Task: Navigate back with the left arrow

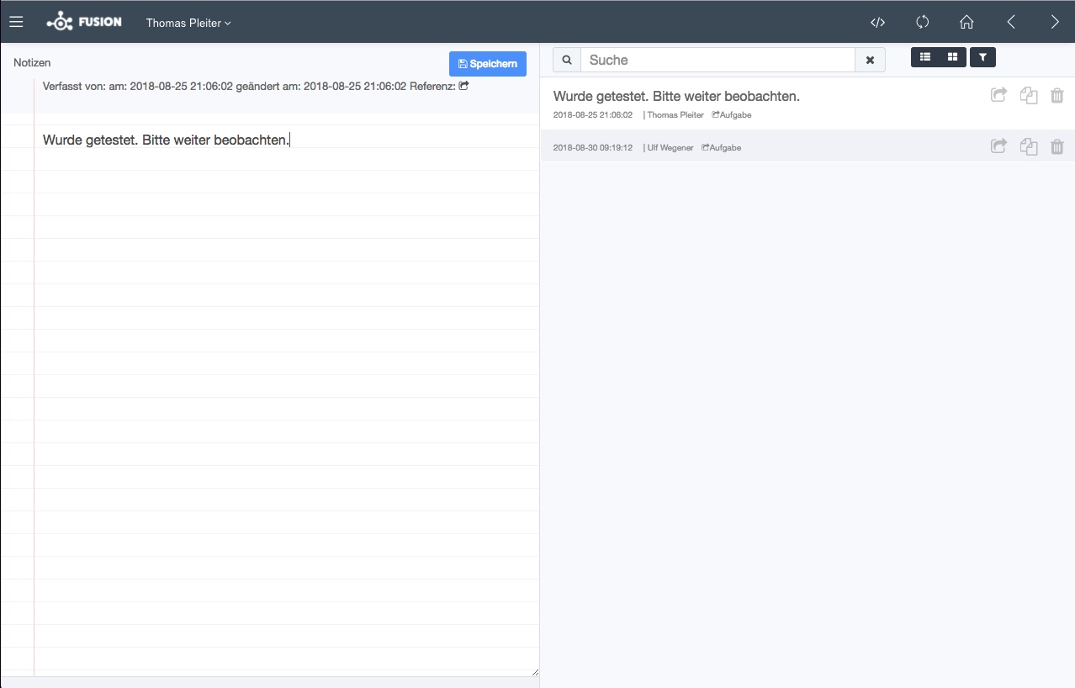Action: [1011, 23]
